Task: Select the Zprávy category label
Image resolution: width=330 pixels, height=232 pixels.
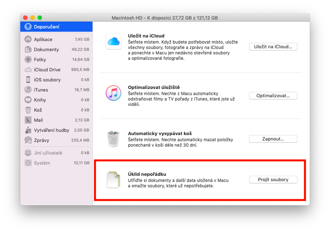Action: tap(42, 140)
